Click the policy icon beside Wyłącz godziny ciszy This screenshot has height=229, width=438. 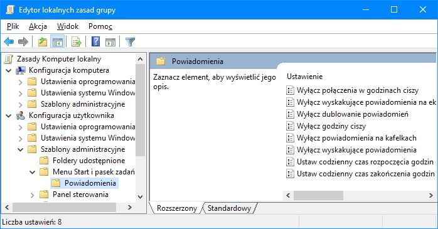pyautogui.click(x=291, y=126)
